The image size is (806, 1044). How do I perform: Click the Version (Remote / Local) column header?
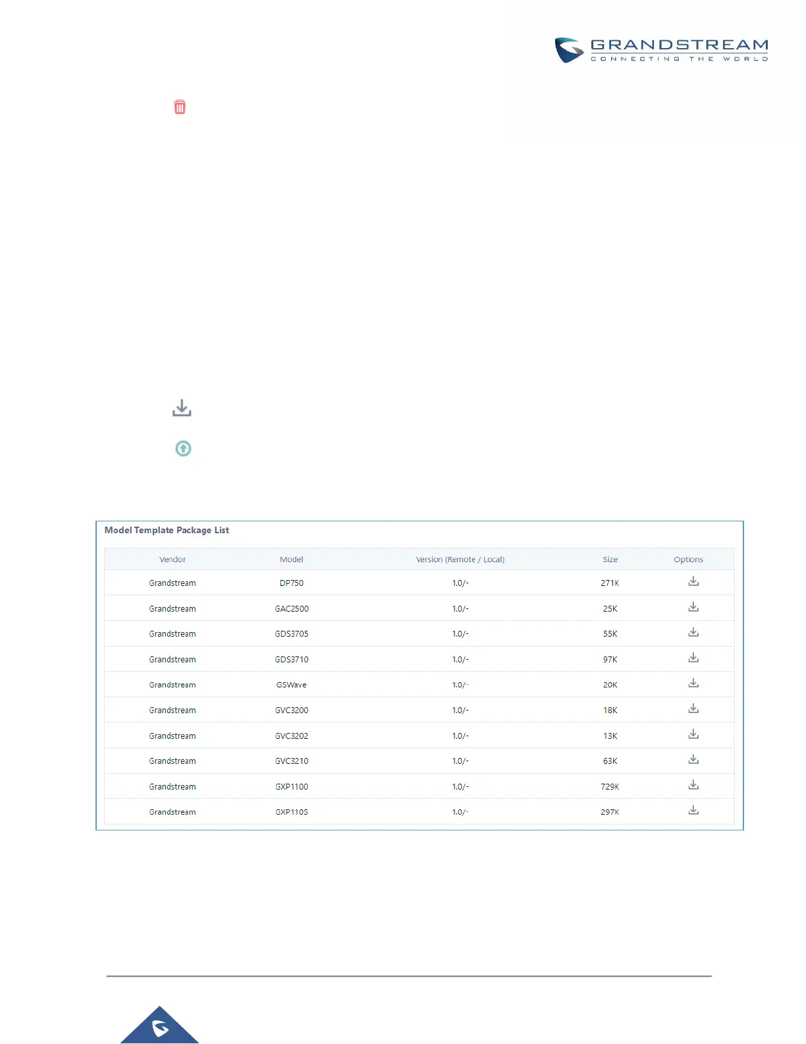[x=460, y=560]
